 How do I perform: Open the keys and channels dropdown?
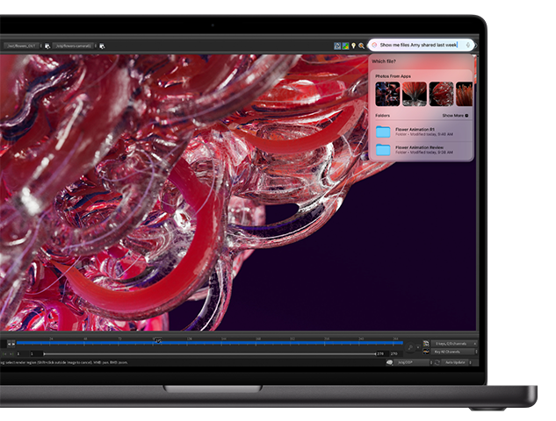point(453,344)
